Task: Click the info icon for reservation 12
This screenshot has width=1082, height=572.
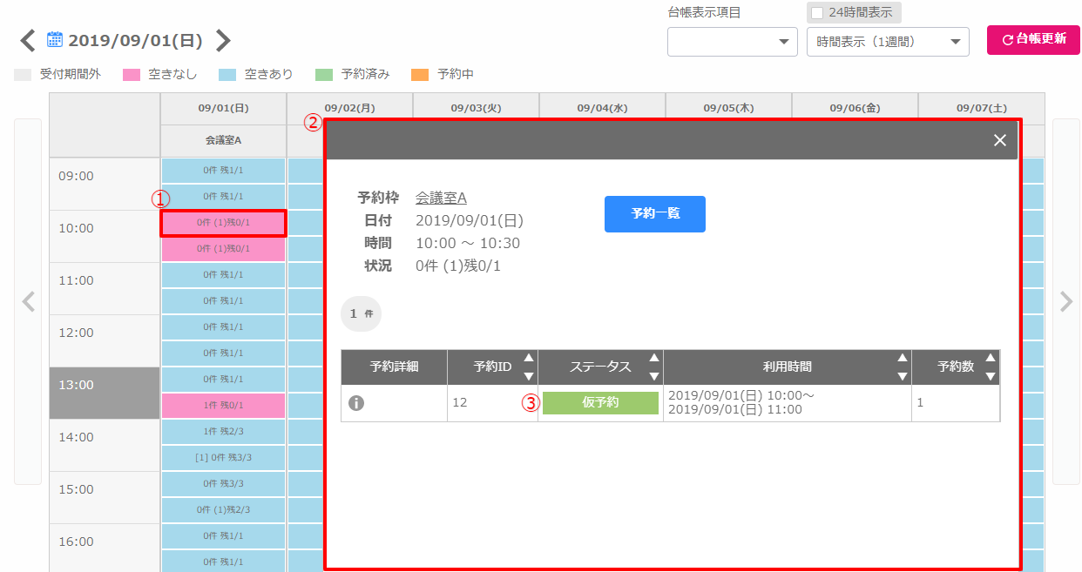Action: click(x=355, y=403)
